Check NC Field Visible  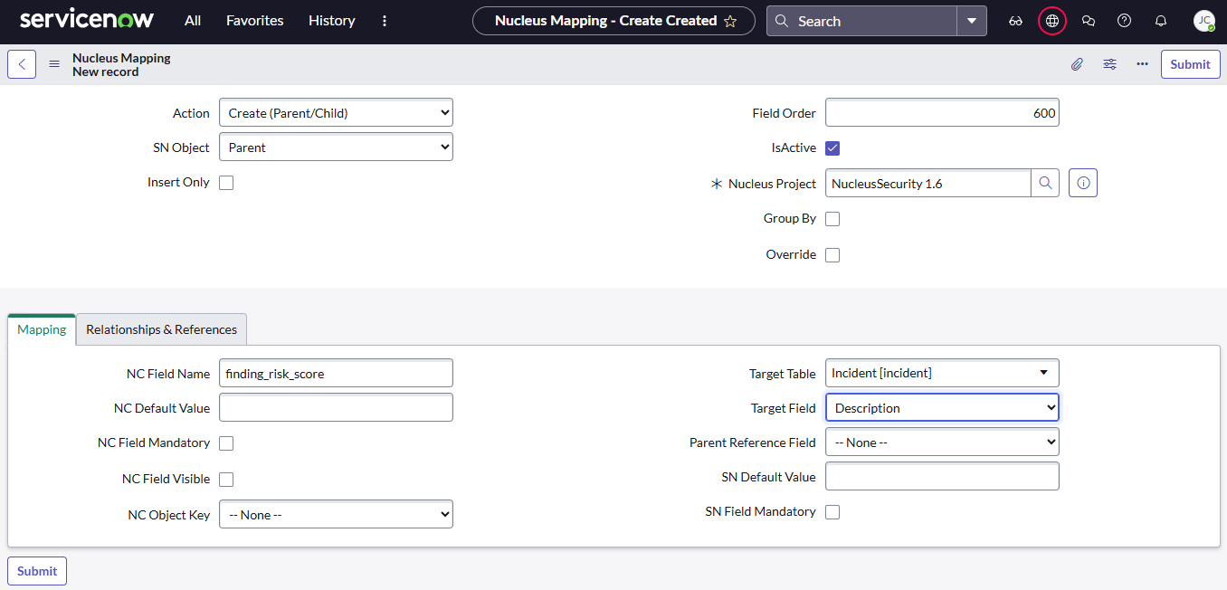tap(226, 480)
